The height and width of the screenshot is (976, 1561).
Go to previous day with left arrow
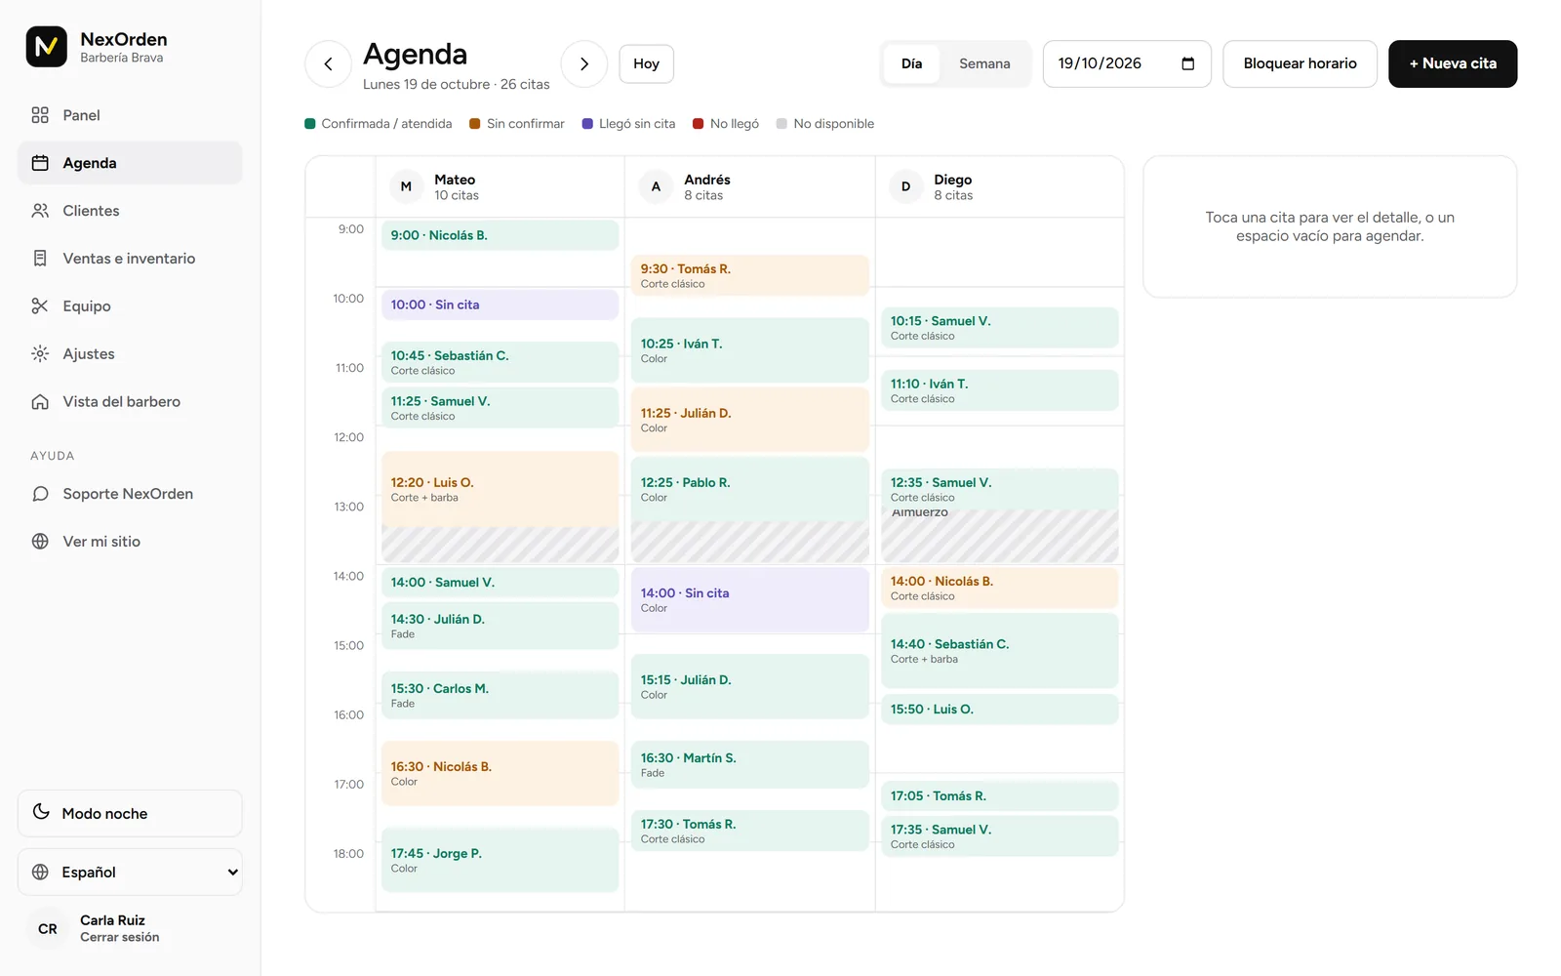pos(328,63)
